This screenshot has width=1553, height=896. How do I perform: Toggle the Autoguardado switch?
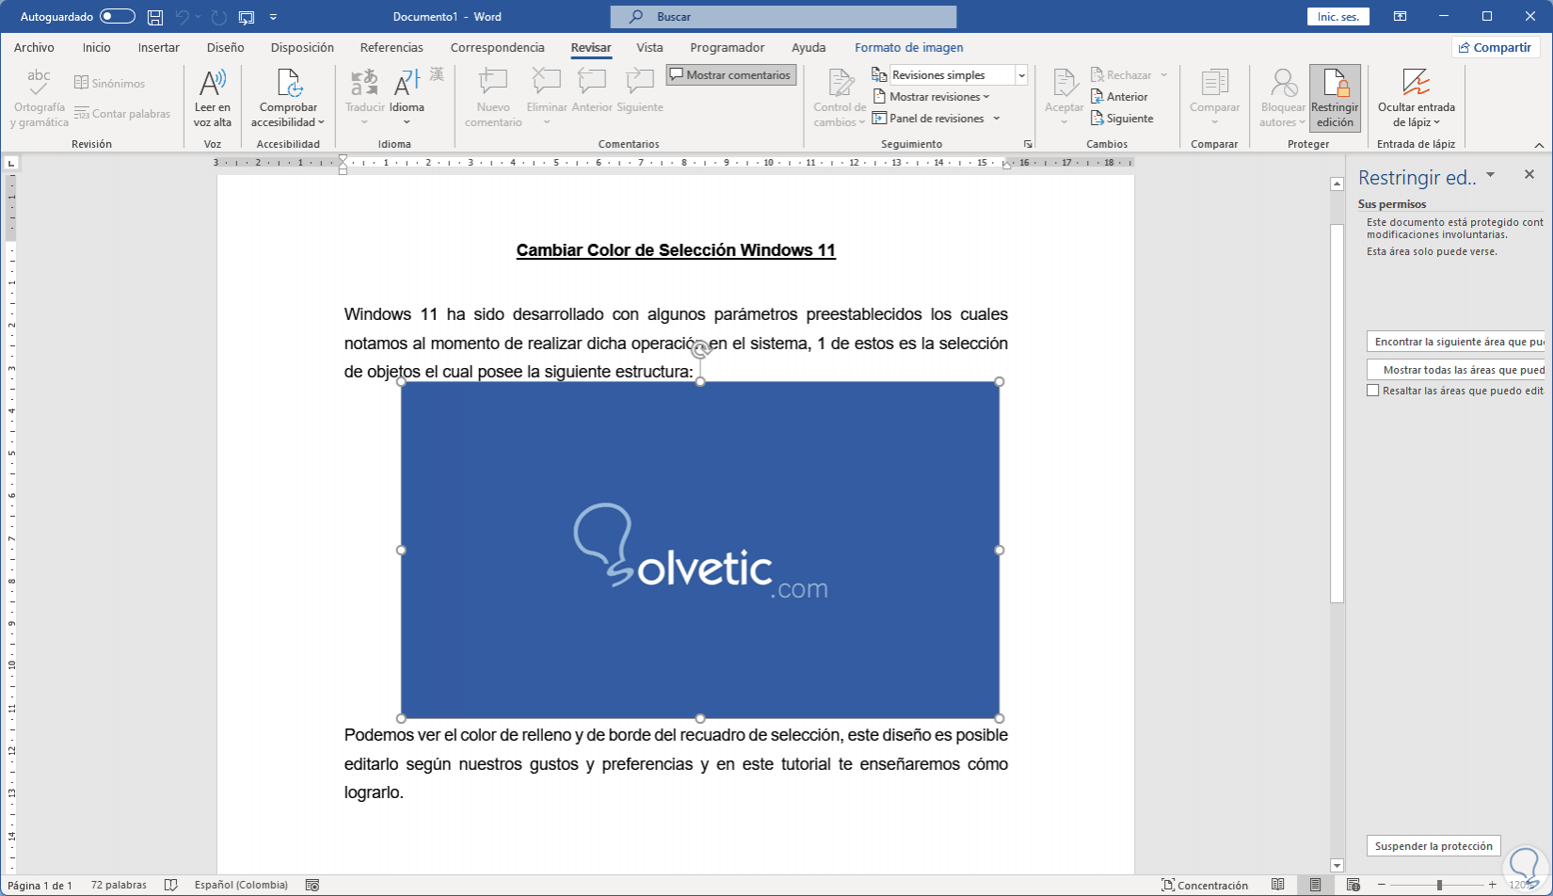(118, 17)
